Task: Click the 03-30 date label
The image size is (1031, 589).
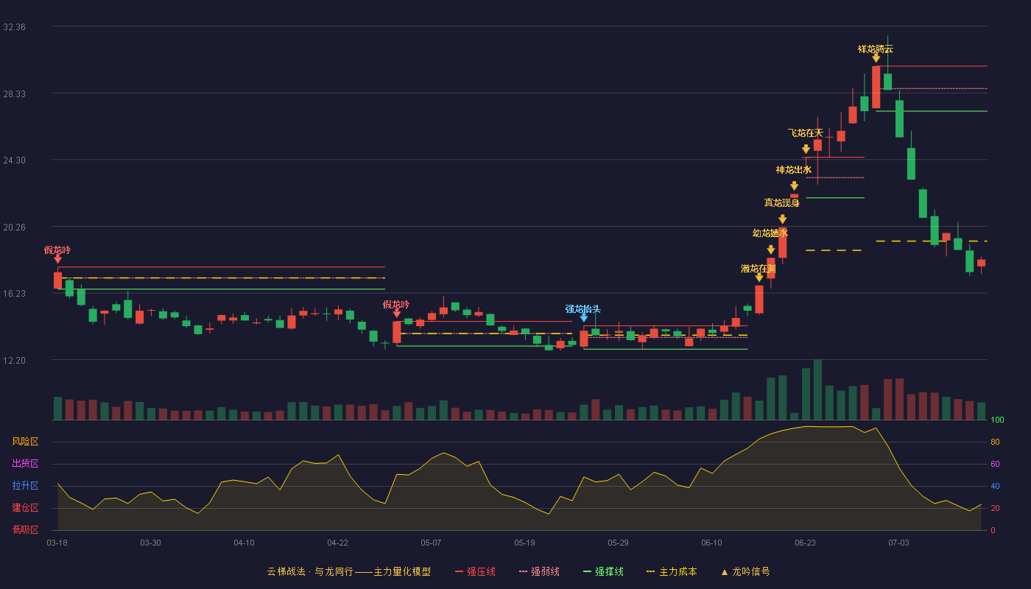Action: [150, 543]
